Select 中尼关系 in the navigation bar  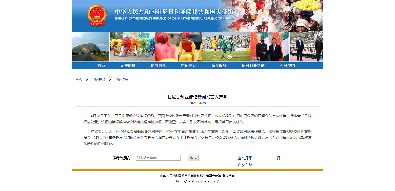188,66
